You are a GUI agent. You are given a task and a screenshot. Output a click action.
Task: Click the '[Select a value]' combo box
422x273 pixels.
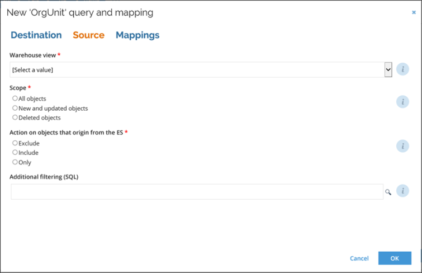pos(196,69)
